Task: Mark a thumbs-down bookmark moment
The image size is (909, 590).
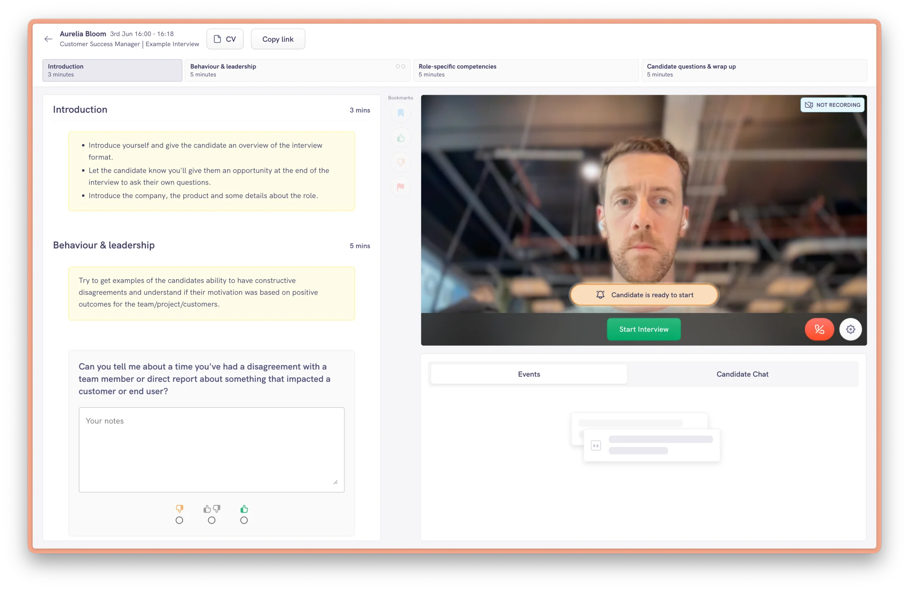Action: (x=401, y=162)
